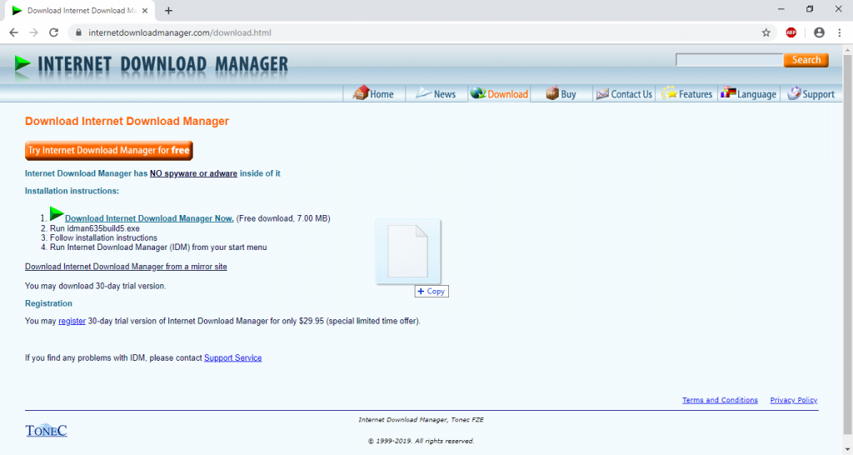Open the NO spyware or adware link
This screenshot has height=455, width=853.
point(193,173)
